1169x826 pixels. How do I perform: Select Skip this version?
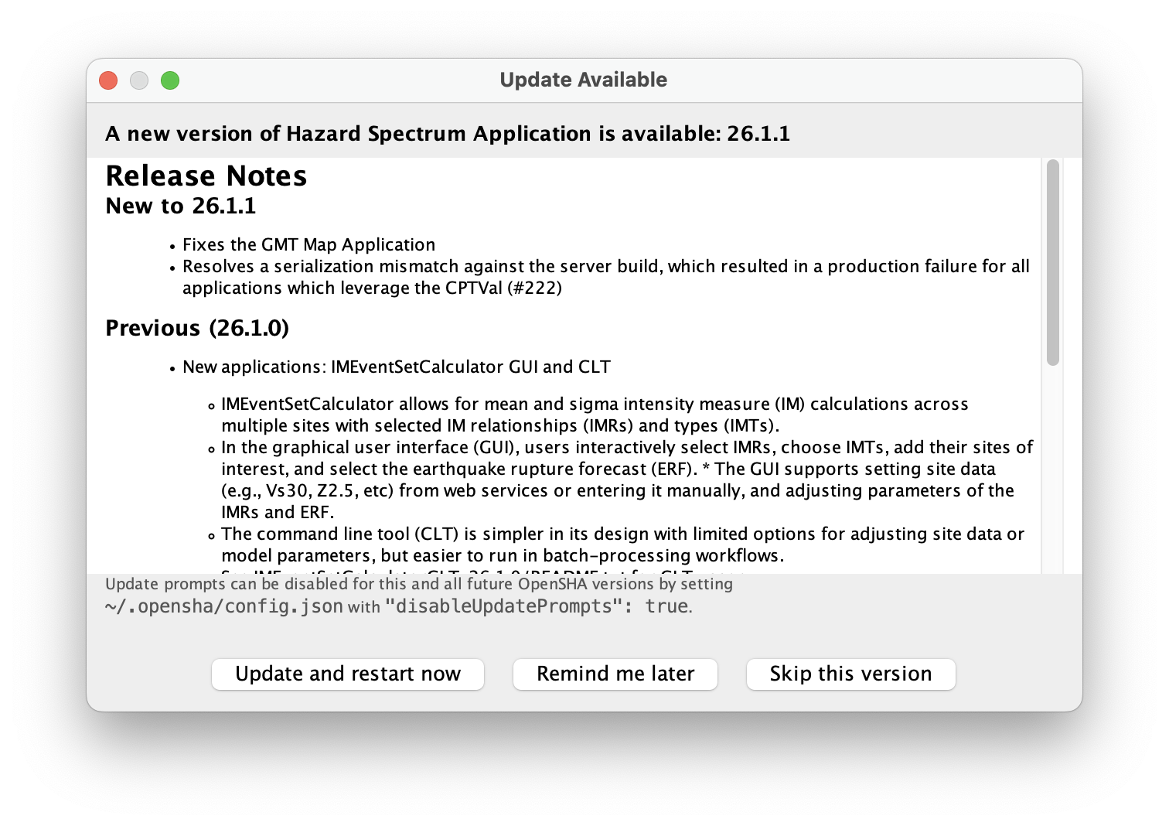tap(850, 674)
